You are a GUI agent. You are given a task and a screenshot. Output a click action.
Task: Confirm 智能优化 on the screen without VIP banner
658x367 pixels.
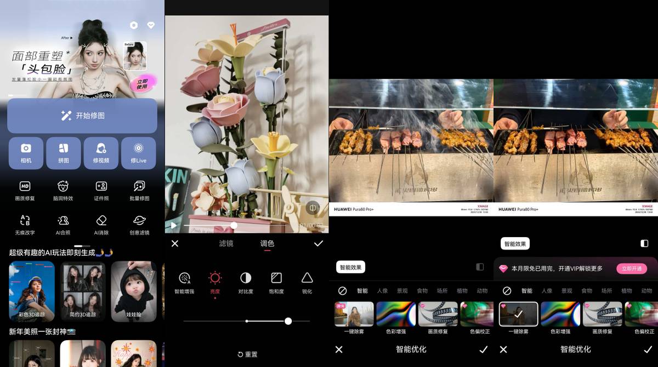(x=483, y=349)
